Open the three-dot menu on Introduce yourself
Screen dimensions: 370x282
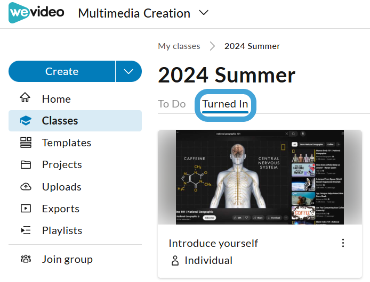pyautogui.click(x=343, y=243)
